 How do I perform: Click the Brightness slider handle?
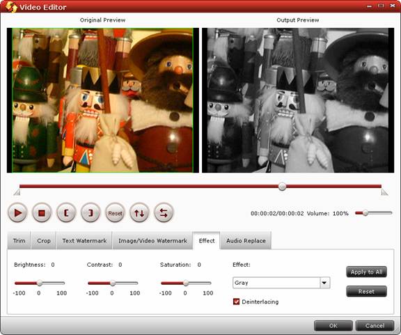coord(40,283)
